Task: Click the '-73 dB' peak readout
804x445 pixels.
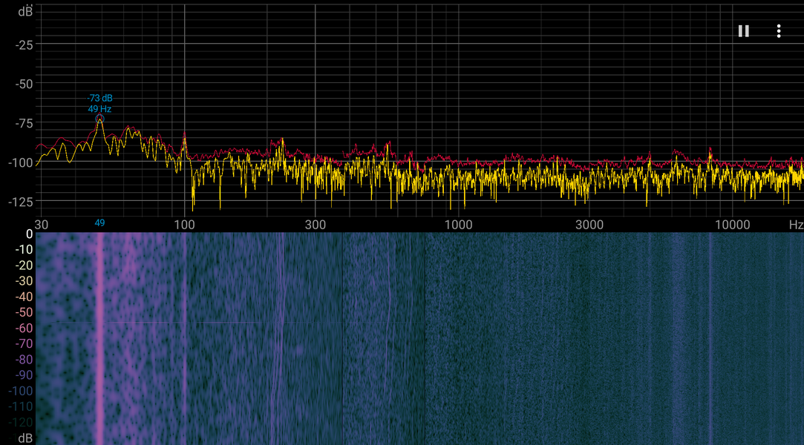Action: 99,98
